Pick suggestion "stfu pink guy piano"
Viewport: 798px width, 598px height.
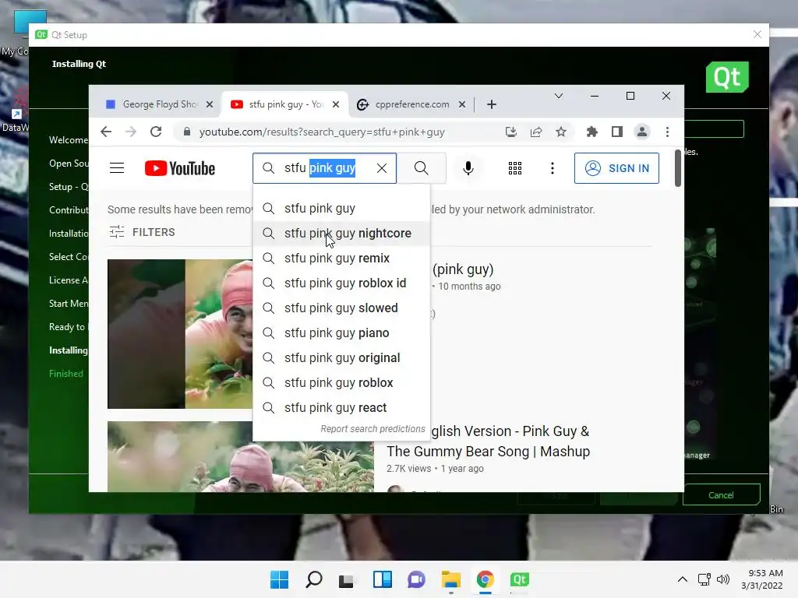(x=341, y=333)
